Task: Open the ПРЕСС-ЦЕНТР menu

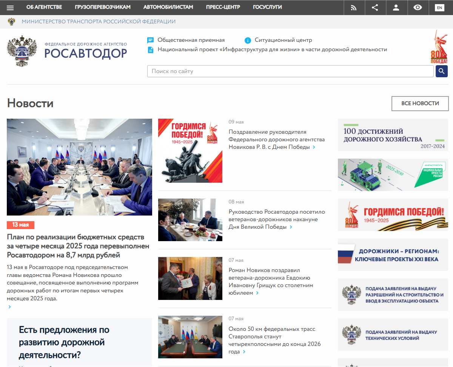Action: click(x=223, y=7)
